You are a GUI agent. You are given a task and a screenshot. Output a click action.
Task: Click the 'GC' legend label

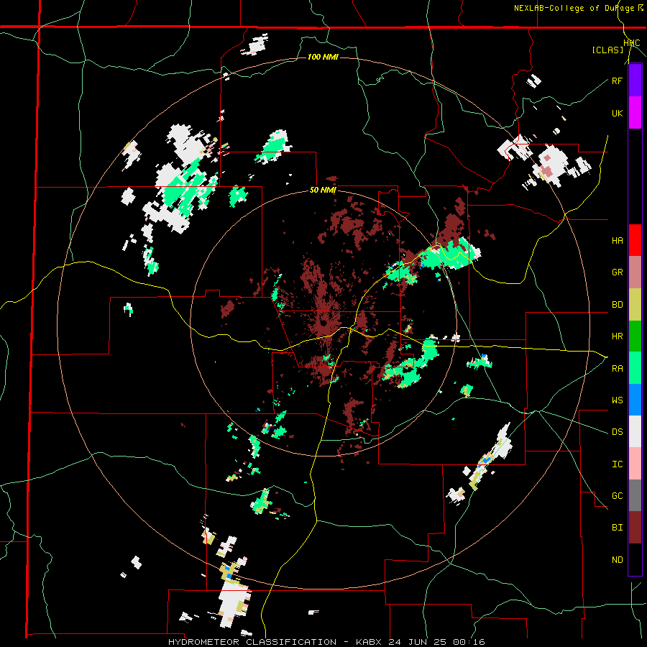[617, 496]
